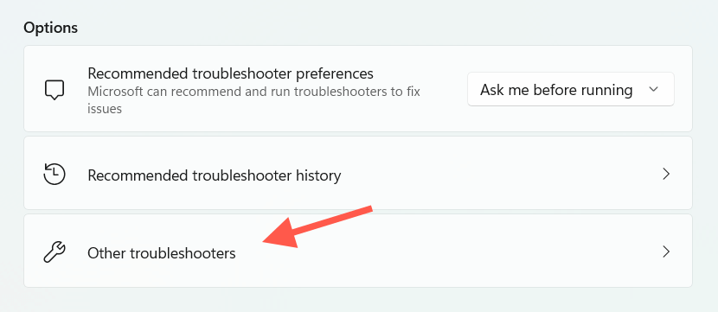Click the speech bubble icon for troubleshooter preferences
The height and width of the screenshot is (312, 718).
pos(54,90)
